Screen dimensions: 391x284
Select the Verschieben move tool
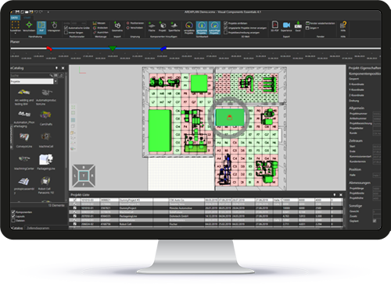pyautogui.click(x=29, y=27)
